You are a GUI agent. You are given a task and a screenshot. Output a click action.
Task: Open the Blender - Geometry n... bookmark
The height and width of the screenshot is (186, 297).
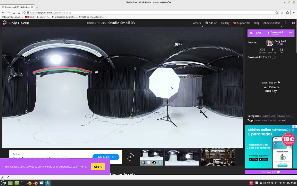coord(37,17)
